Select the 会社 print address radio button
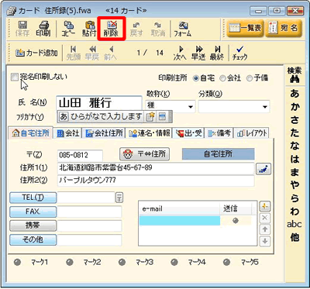The image size is (310, 289). click(222, 78)
